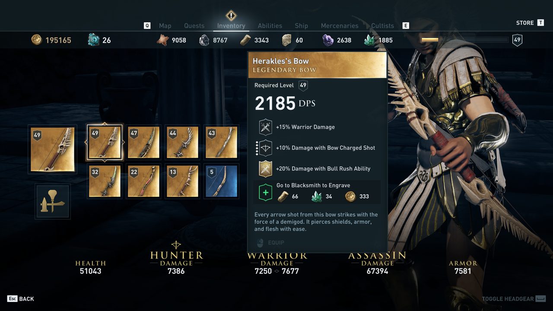This screenshot has height=311, width=553.
Task: Click the orichalcum ore icon next to 26
Action: tap(94, 40)
